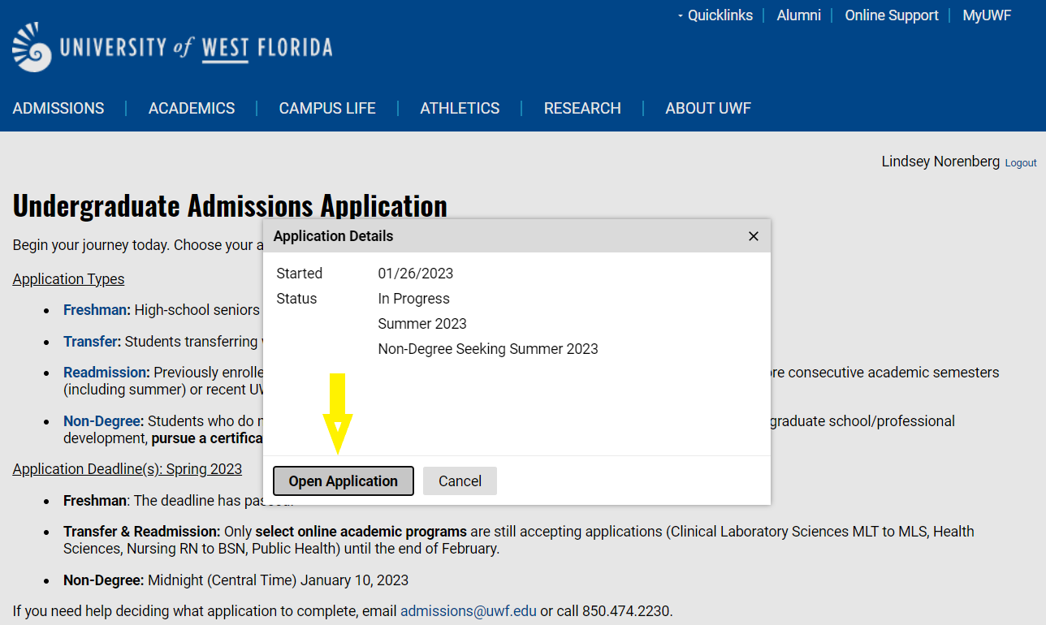Open the Campus Life menu

coord(327,108)
